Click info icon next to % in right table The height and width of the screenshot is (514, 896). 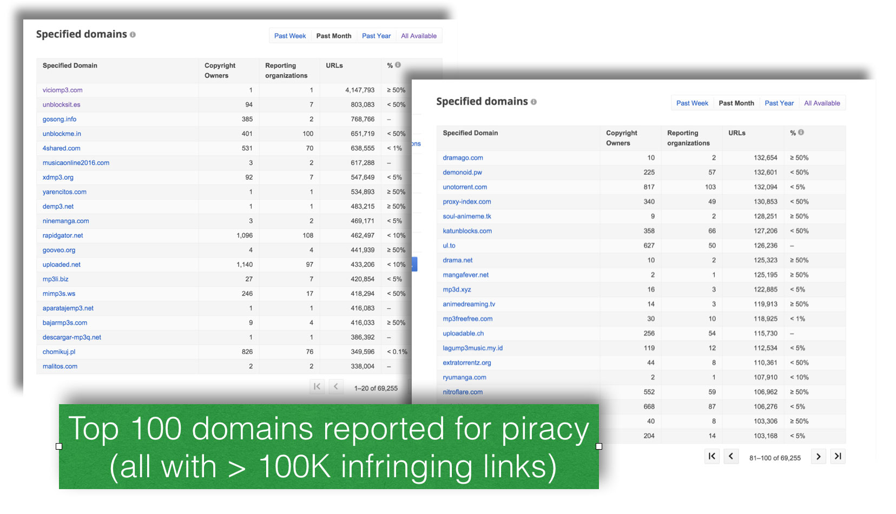pyautogui.click(x=801, y=133)
